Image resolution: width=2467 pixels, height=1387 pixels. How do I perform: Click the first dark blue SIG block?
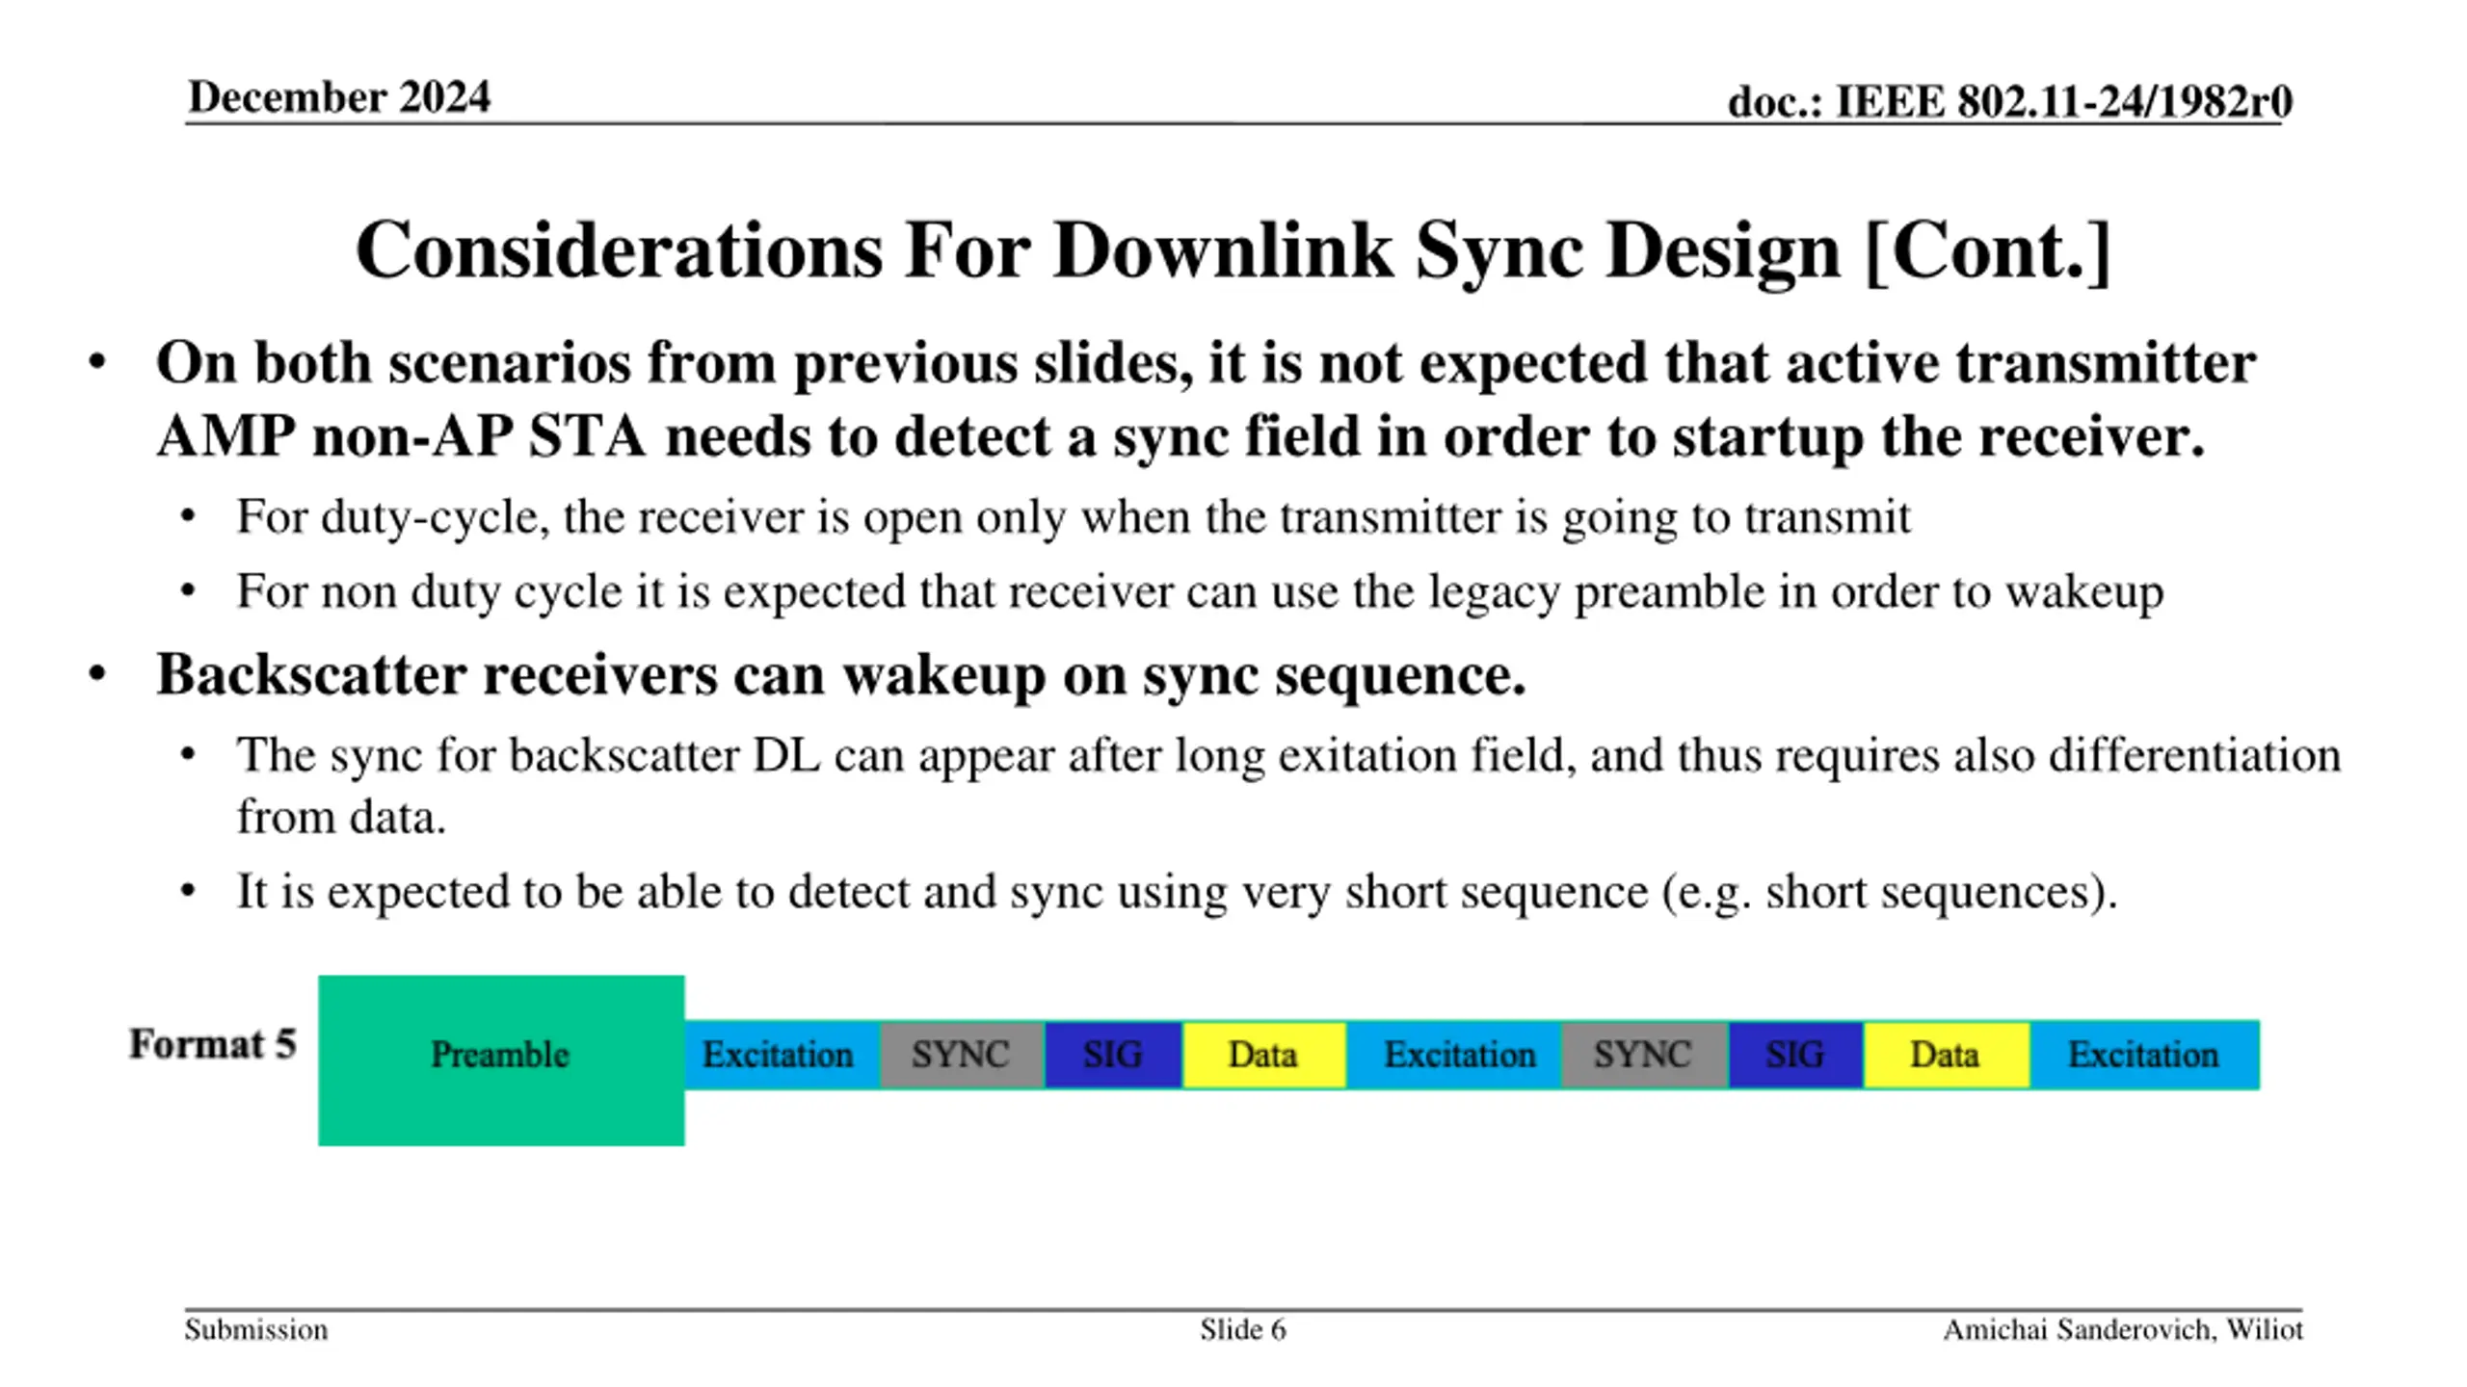[x=1113, y=1055]
